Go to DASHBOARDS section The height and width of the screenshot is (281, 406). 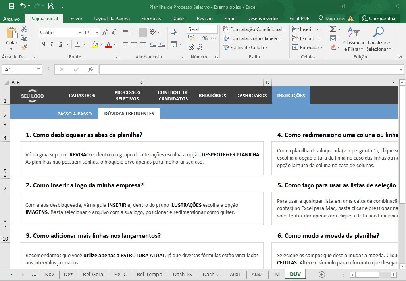252,96
